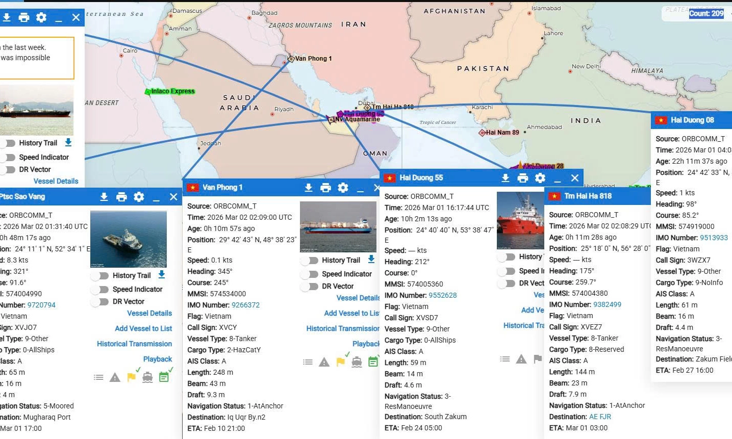Click warning triangle icon in Van Phong 1 panel
The image size is (732, 439).
[324, 362]
